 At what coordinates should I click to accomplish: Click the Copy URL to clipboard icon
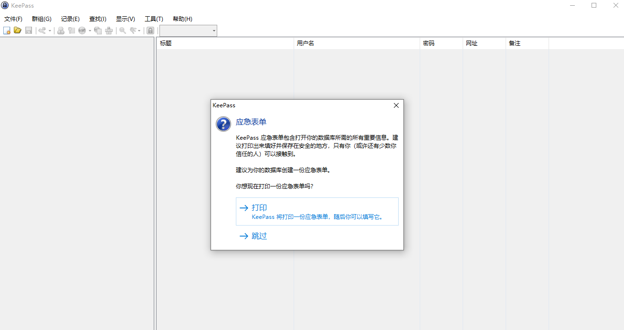point(98,31)
